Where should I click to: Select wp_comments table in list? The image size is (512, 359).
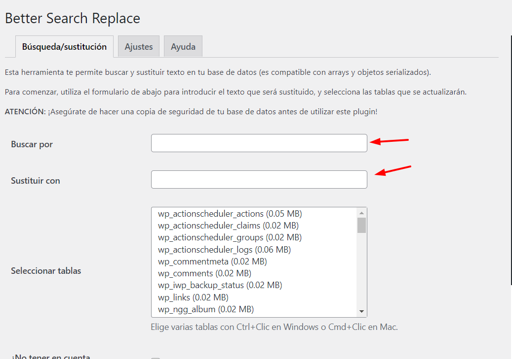[x=255, y=273]
